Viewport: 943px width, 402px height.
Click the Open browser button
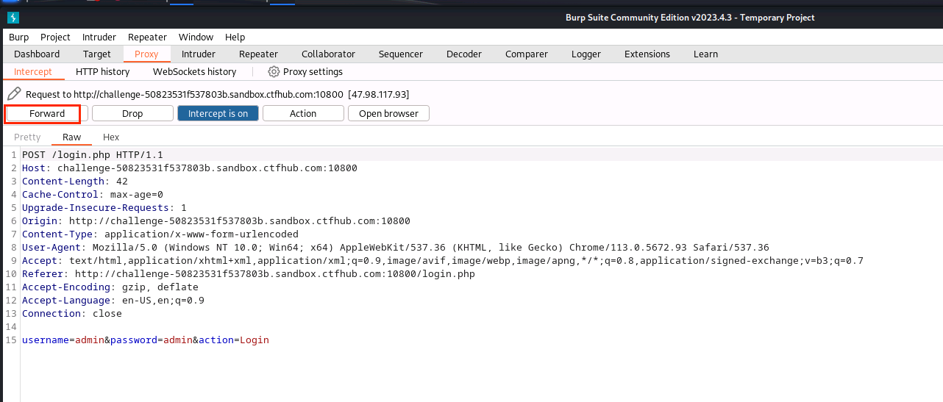(x=388, y=113)
